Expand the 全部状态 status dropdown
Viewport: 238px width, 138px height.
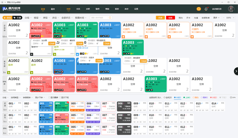point(67,18)
